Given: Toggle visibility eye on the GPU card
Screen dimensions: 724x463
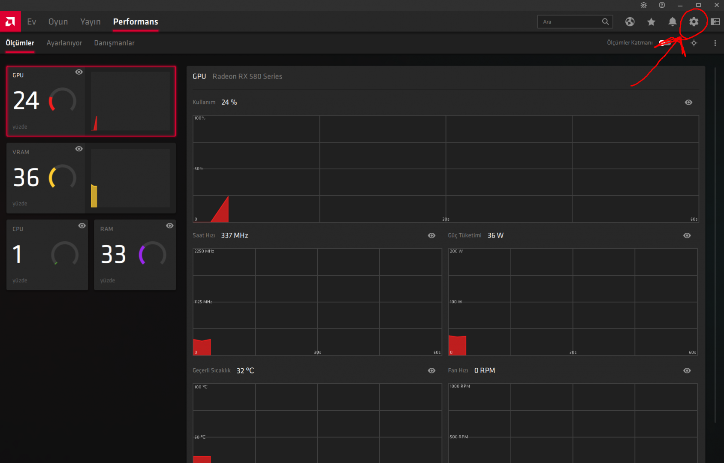Looking at the screenshot, I should (x=79, y=72).
